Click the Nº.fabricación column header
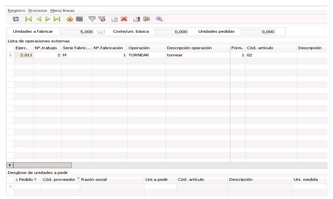 110,48
